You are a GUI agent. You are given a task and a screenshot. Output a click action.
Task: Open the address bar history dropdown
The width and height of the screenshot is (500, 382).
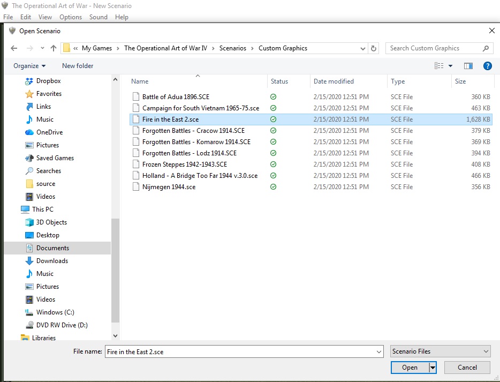362,49
